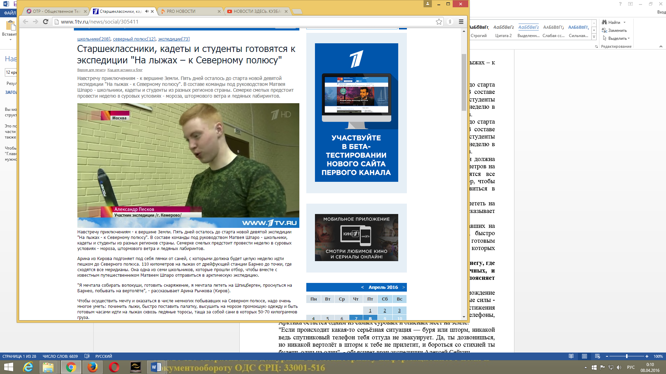The width and height of the screenshot is (666, 374).
Task: Expand the Word styles gallery
Action: (x=594, y=37)
